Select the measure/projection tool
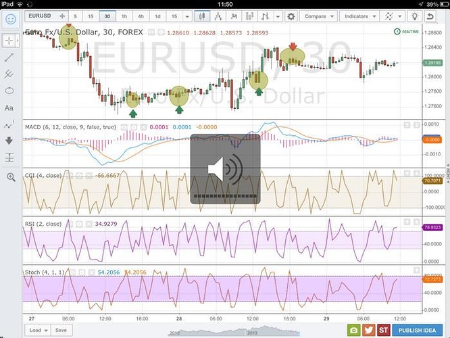The height and width of the screenshot is (338, 450). coord(9,158)
